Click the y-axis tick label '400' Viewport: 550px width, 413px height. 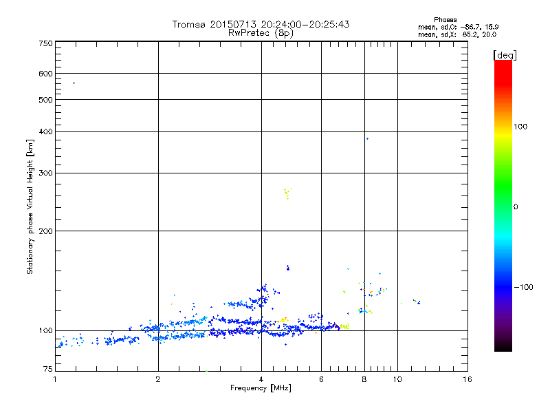click(x=45, y=131)
